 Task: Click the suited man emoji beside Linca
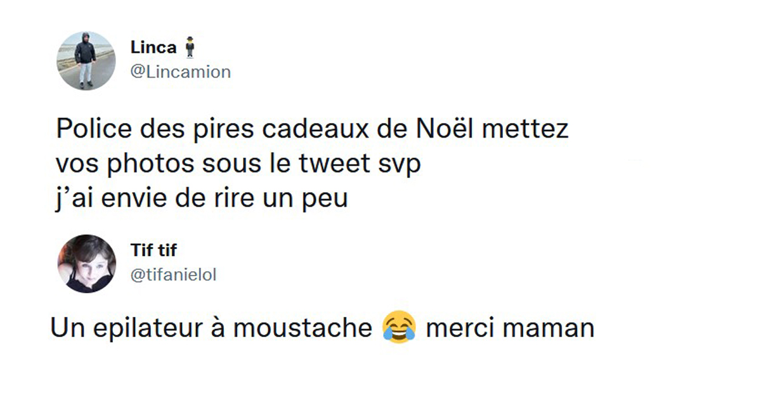187,48
